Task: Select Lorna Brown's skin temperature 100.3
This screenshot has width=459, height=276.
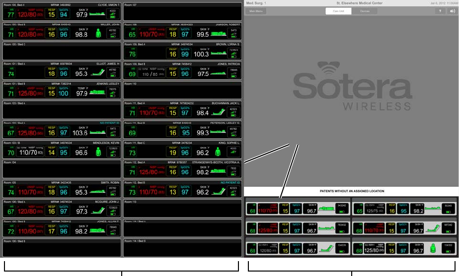Action: tap(201, 54)
